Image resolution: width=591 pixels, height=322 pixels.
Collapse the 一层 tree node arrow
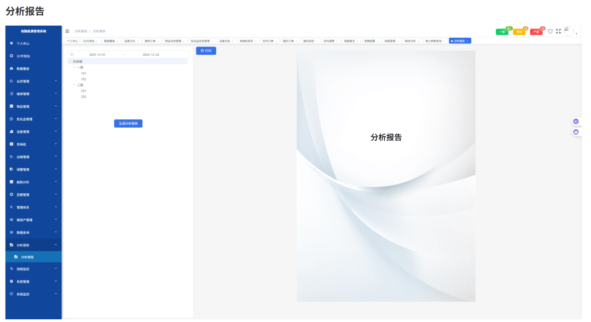tap(74, 67)
